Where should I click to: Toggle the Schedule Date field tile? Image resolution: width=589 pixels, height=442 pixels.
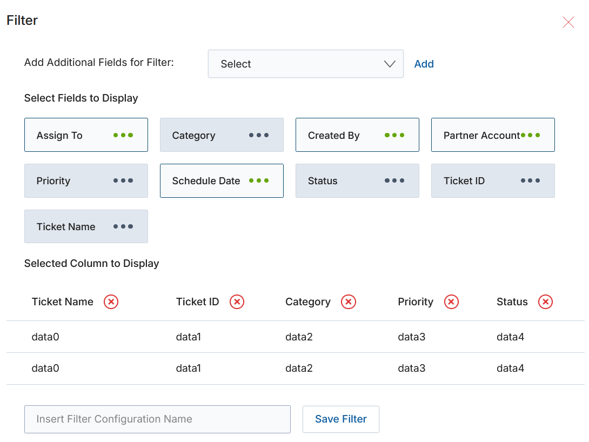[x=222, y=180]
